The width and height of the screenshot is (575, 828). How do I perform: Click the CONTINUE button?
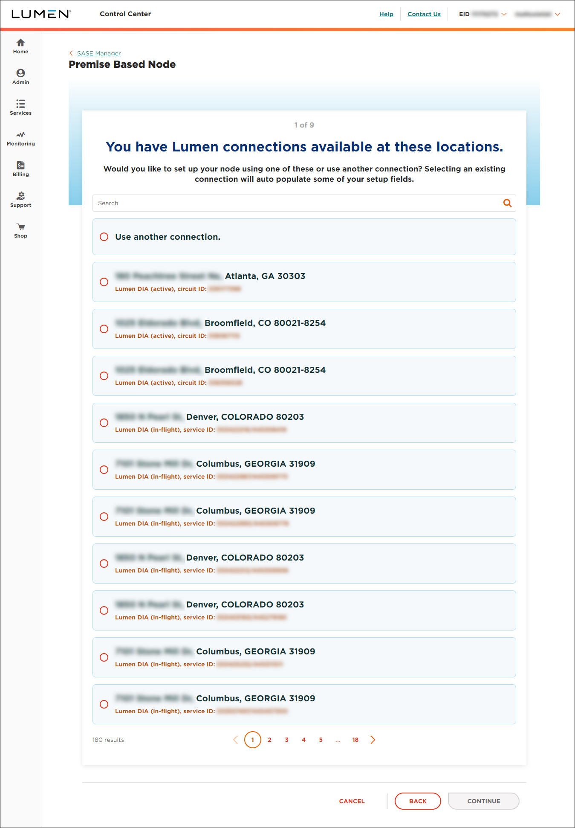point(484,801)
